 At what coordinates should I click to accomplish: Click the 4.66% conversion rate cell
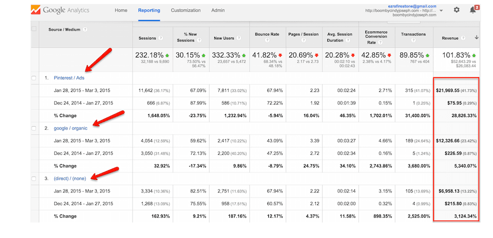coord(385,140)
